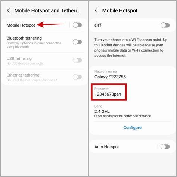Toggle the USB tethering switch
Viewport: 177px width, 177px height.
(x=77, y=60)
